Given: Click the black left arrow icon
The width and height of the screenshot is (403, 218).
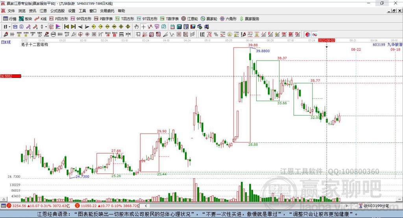Looking at the screenshot, I should (80, 27).
